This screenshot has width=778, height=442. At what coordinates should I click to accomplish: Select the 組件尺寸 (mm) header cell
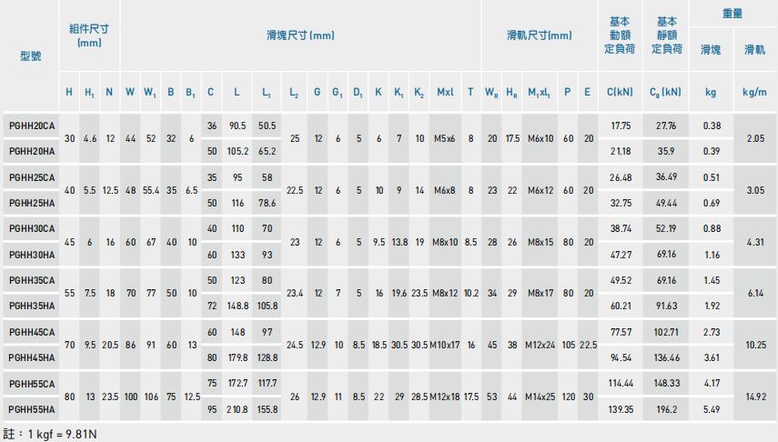89,35
